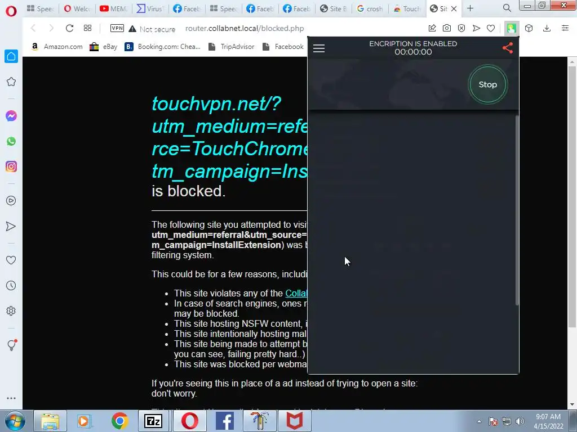This screenshot has width=577, height=432.
Task: Open History clock icon in the sidebar
Action: [x=11, y=286]
